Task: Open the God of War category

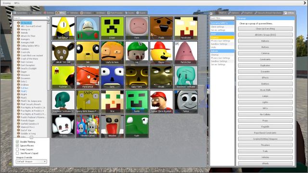Action: [26, 130]
